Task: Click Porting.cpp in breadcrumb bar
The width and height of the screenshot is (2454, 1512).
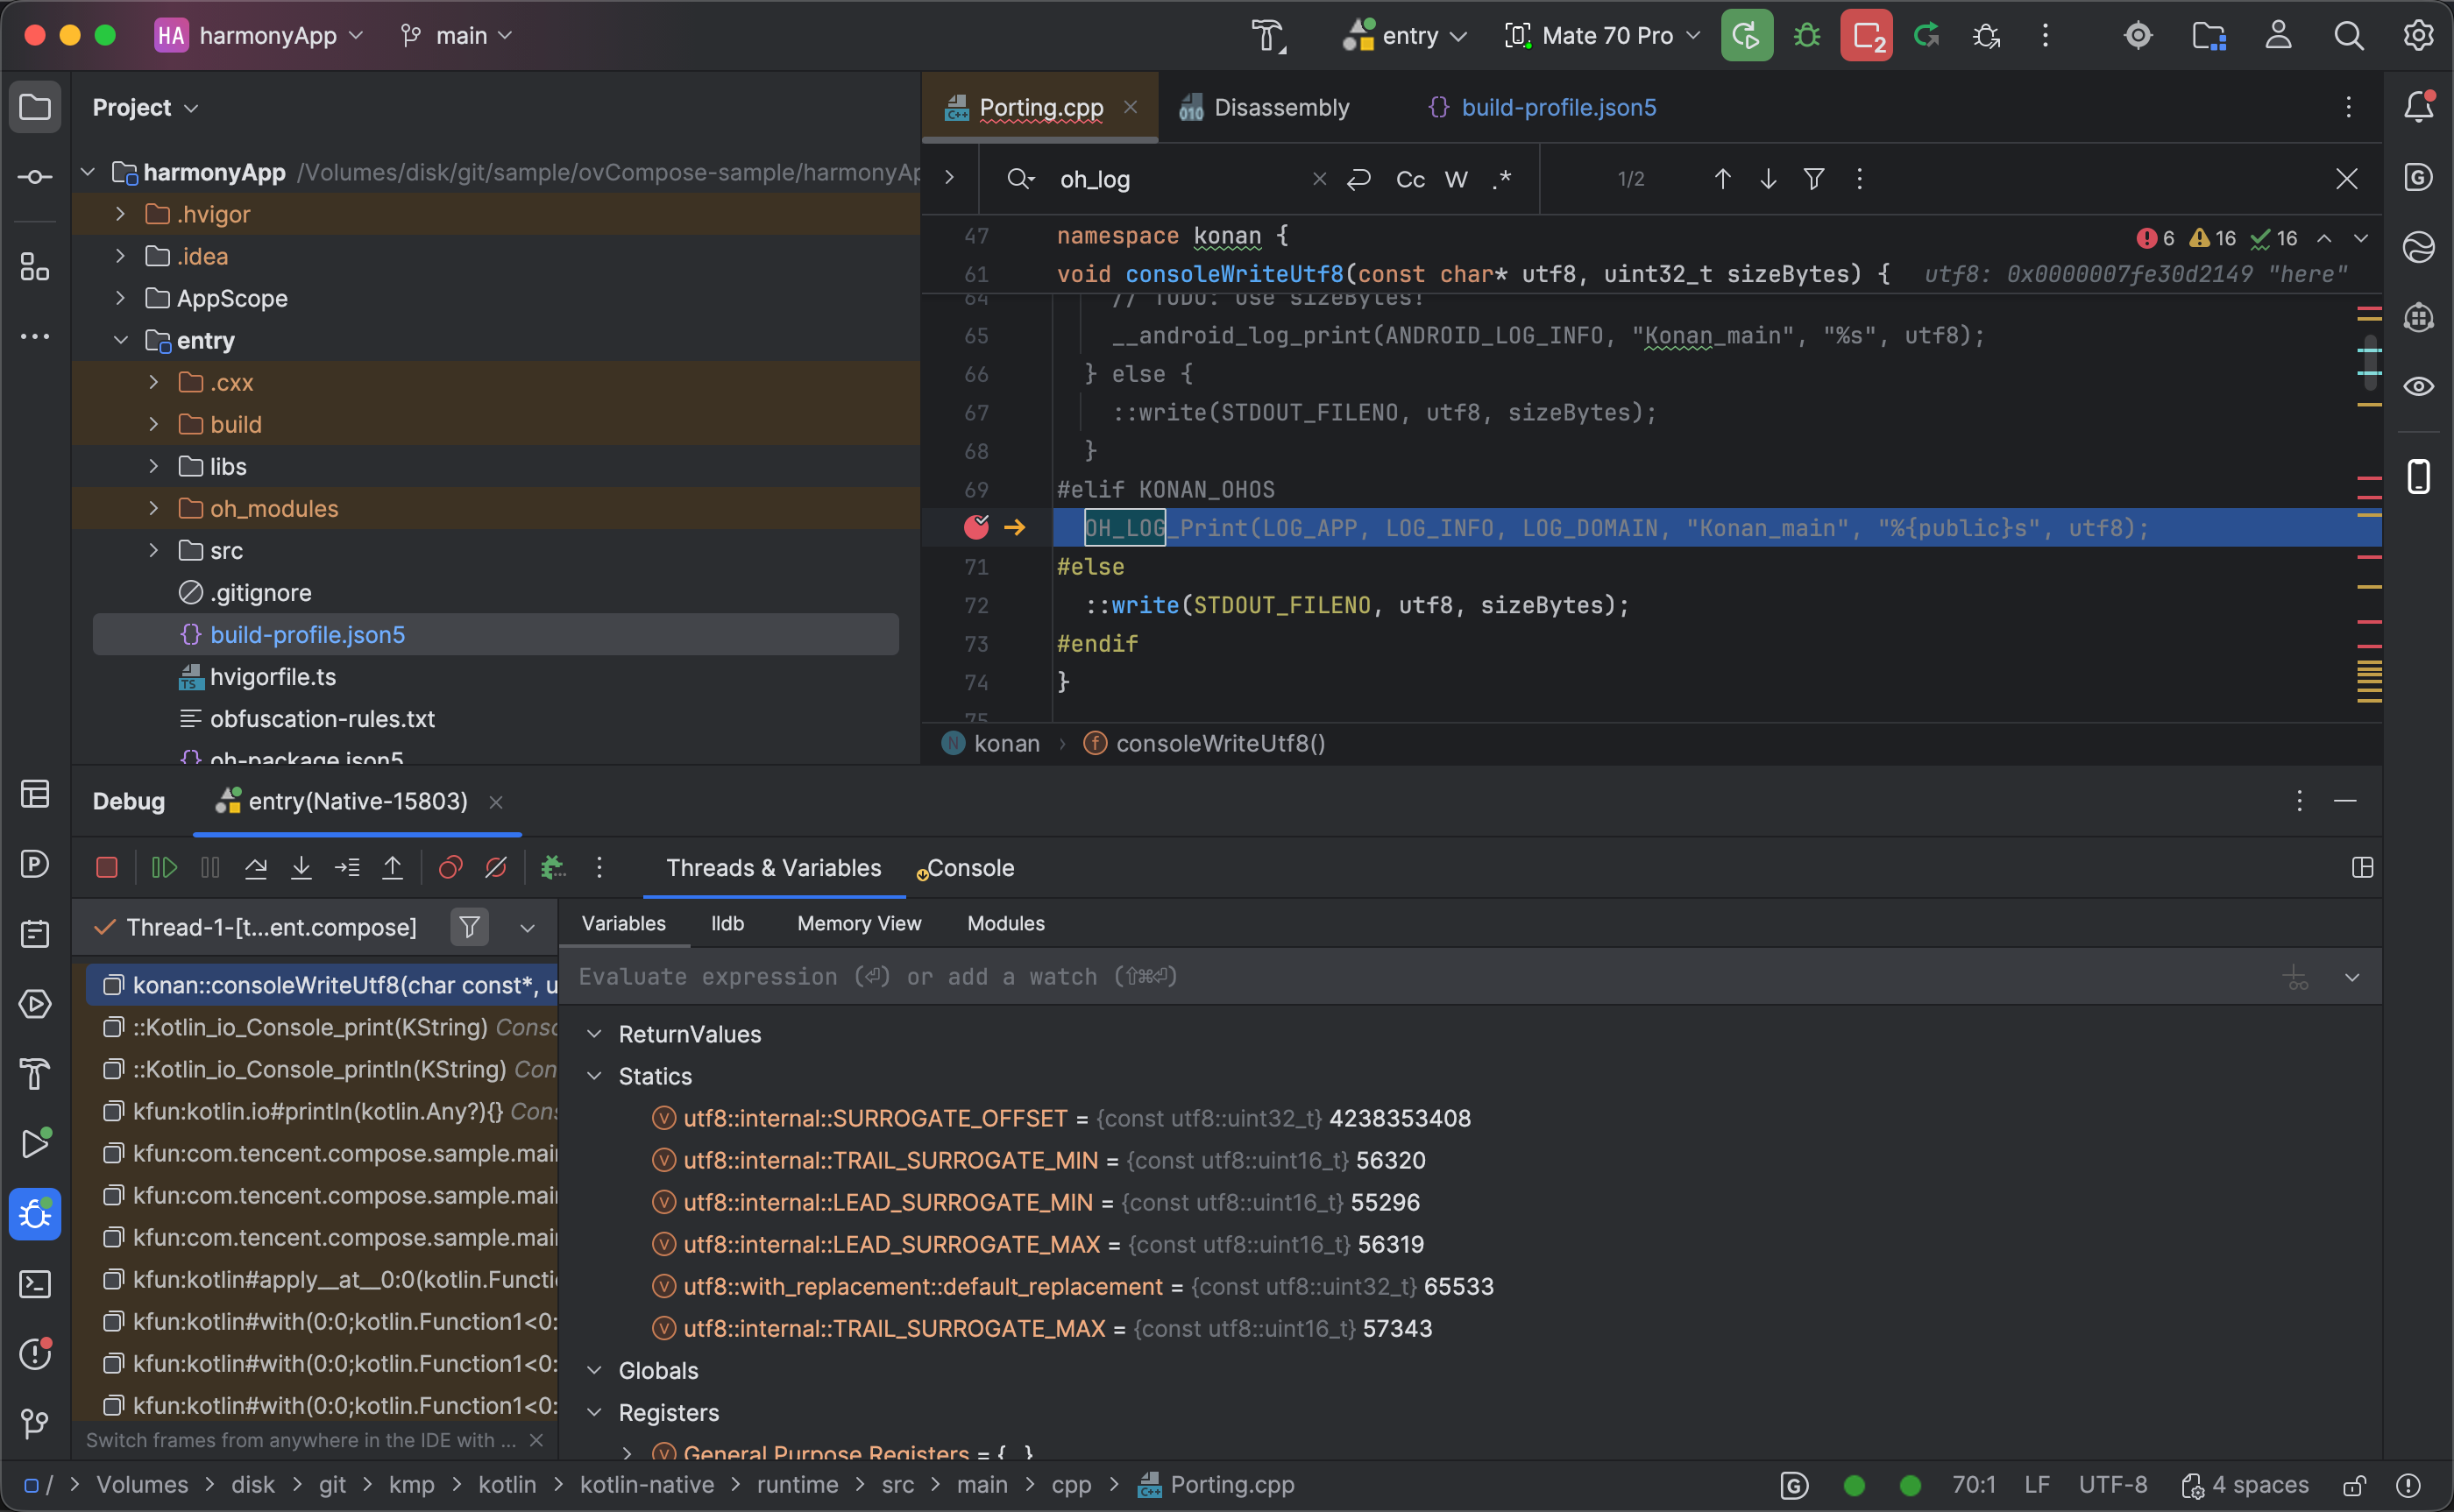Action: [1231, 1485]
